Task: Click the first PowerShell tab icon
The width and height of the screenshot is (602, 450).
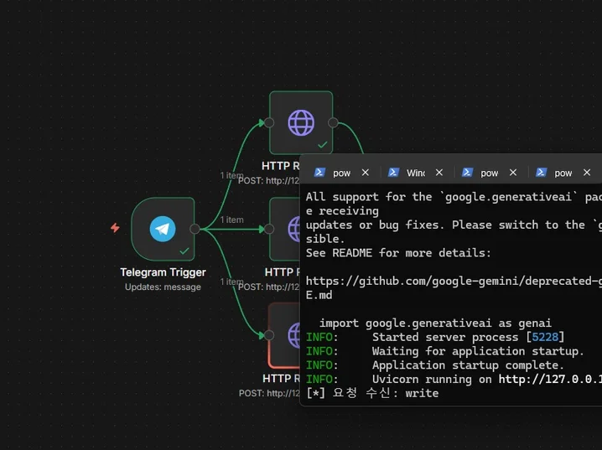Action: click(x=319, y=173)
